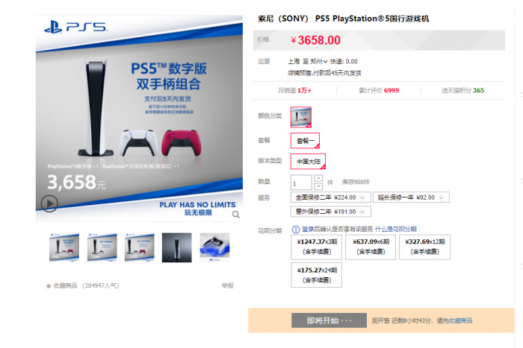Select the 套餐一 package option
This screenshot has width=523, height=348.
click(305, 141)
